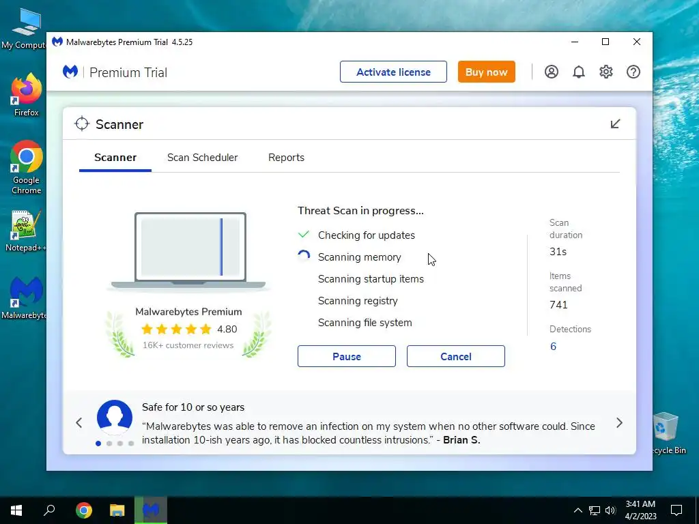699x524 pixels.
Task: Open the Action Center notification icon
Action: point(676,510)
